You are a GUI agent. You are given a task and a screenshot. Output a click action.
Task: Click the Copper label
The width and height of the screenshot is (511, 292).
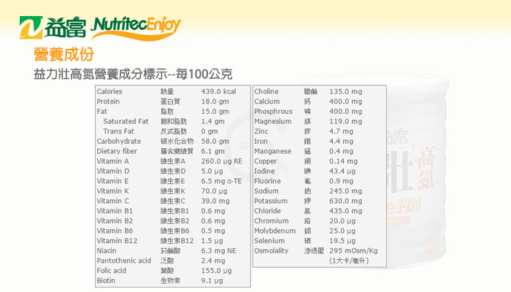click(x=266, y=161)
